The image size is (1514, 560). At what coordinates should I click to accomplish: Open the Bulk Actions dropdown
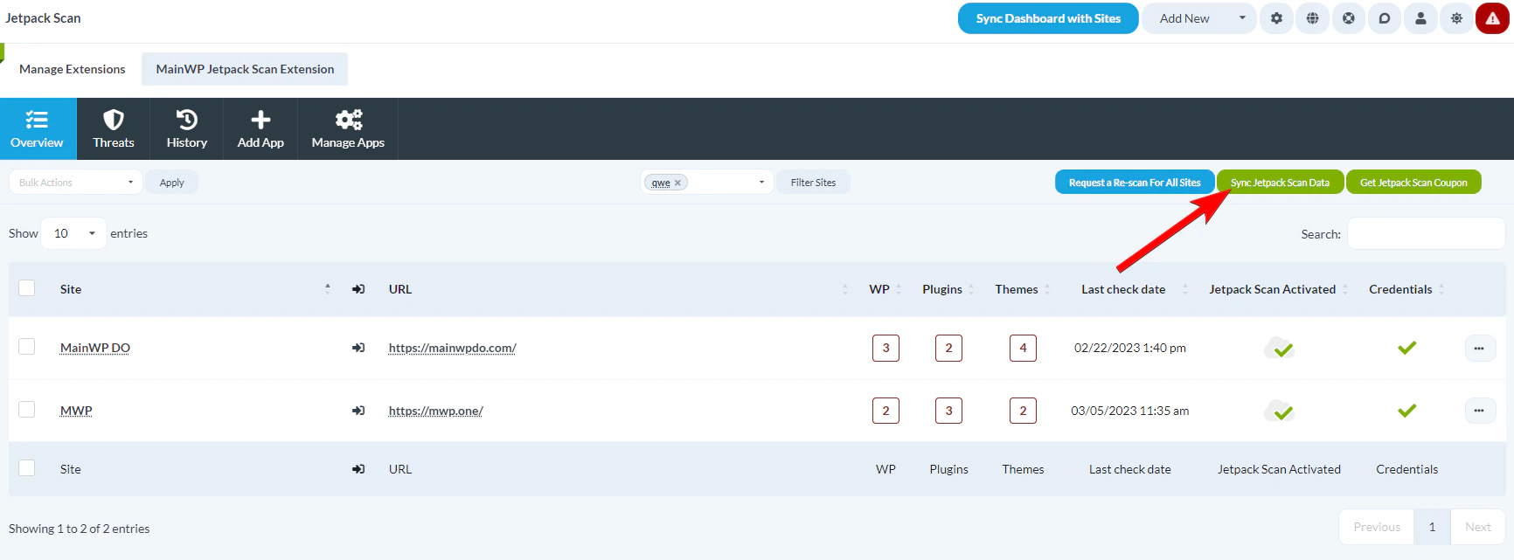pyautogui.click(x=76, y=183)
